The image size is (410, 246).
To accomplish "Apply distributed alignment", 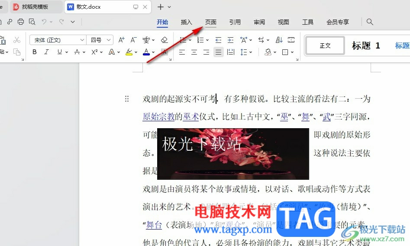I will click(231, 52).
